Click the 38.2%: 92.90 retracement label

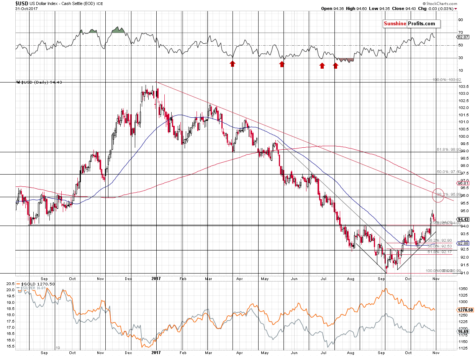click(x=440, y=240)
